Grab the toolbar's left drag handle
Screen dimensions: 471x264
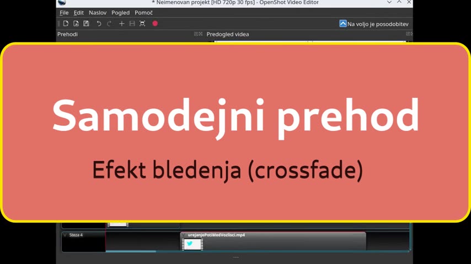[x=59, y=24]
